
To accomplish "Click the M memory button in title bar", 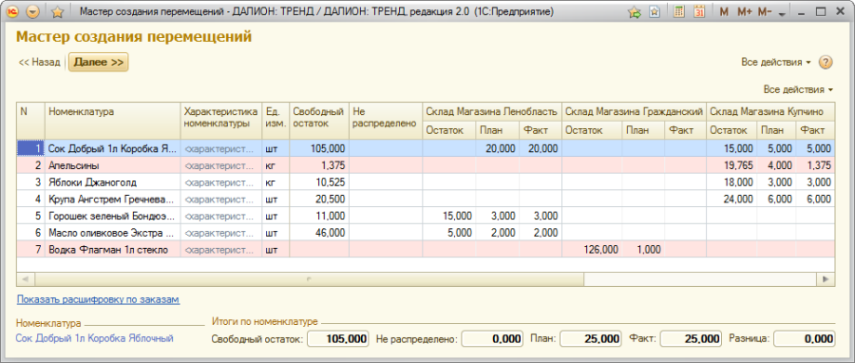I will tap(724, 12).
